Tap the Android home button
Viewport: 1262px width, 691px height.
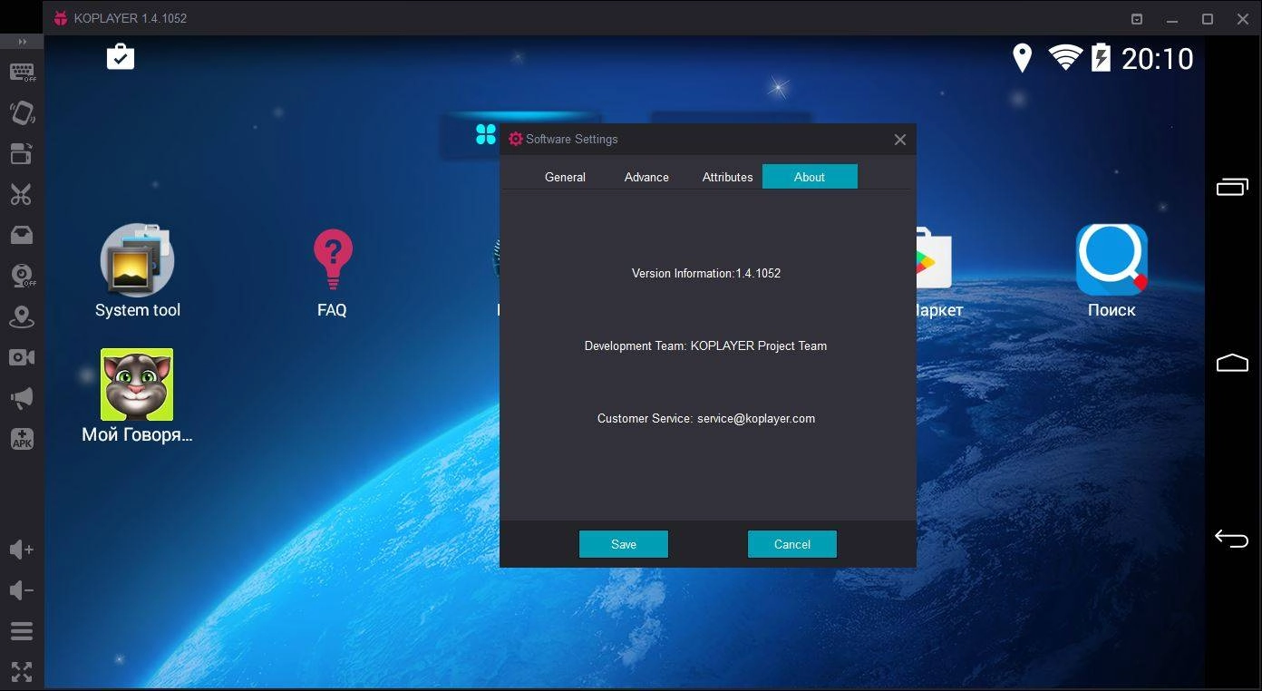[1232, 363]
